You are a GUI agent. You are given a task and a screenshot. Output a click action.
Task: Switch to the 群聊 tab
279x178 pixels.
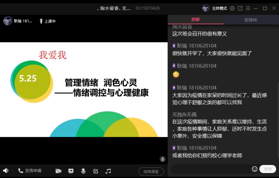[x=195, y=20]
